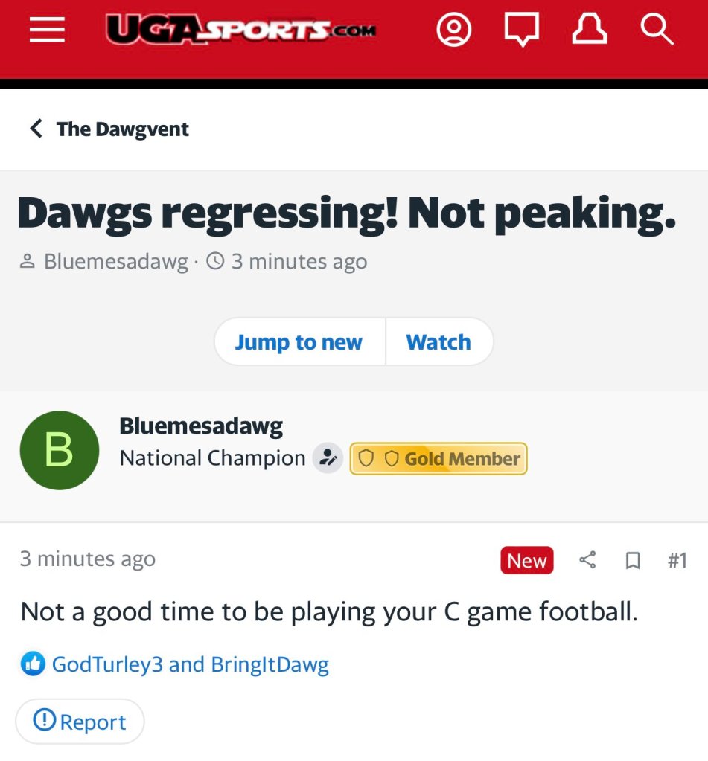Click the blue thumbs-up like icon

click(32, 664)
